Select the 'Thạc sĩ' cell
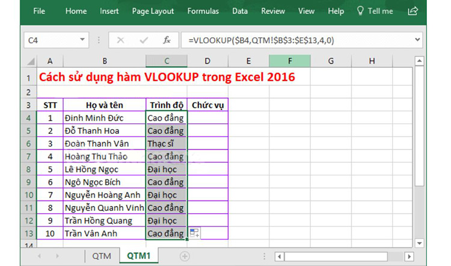The height and width of the screenshot is (266, 451). click(x=167, y=144)
